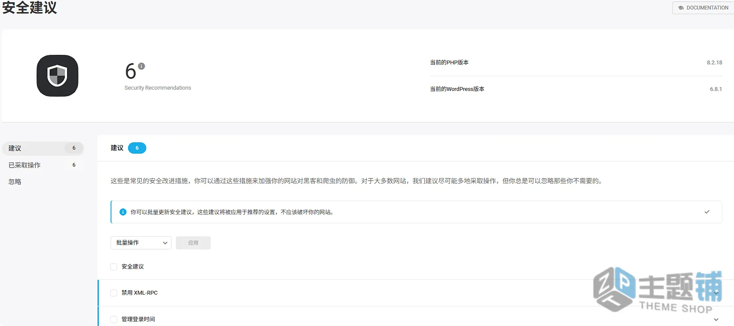Click the 安全建议 page title
This screenshot has height=326, width=734.
tap(30, 7)
